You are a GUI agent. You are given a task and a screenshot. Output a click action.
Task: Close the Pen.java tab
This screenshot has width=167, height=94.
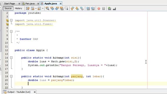coord(38,4)
